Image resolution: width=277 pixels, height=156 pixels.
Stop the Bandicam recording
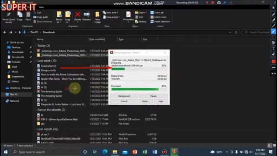click(x=213, y=3)
